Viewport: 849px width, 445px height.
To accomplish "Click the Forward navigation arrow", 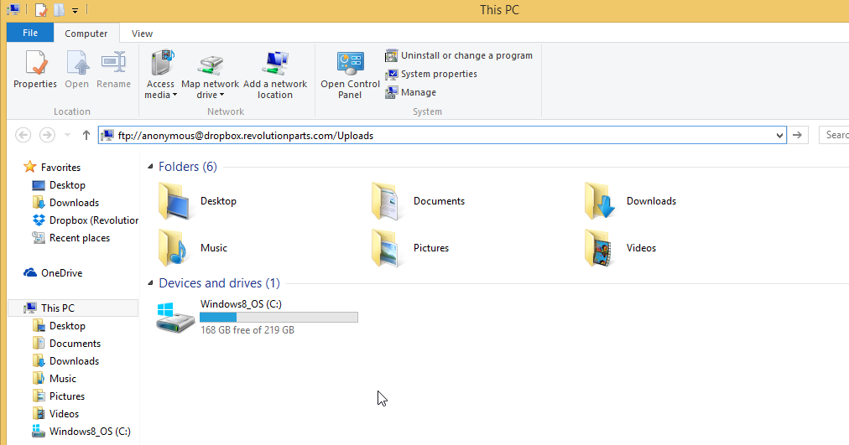I will coord(47,135).
